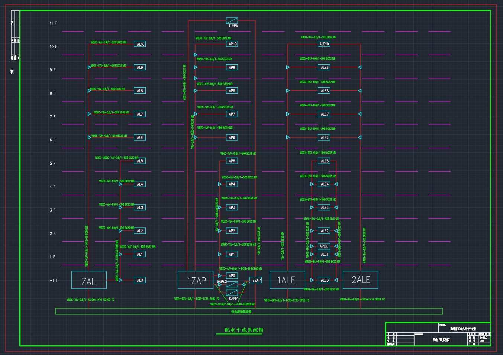Select the AL0 basement panel box

coord(140,280)
